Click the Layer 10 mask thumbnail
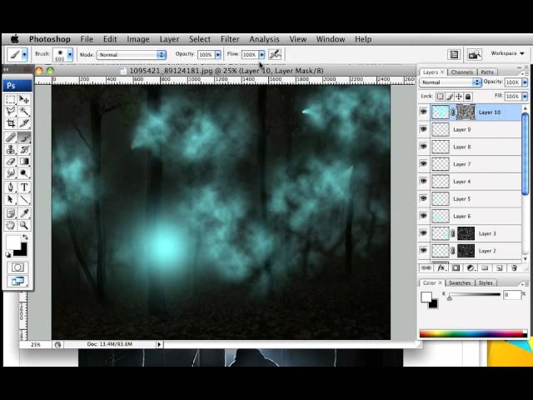This screenshot has width=533, height=400. [466, 112]
